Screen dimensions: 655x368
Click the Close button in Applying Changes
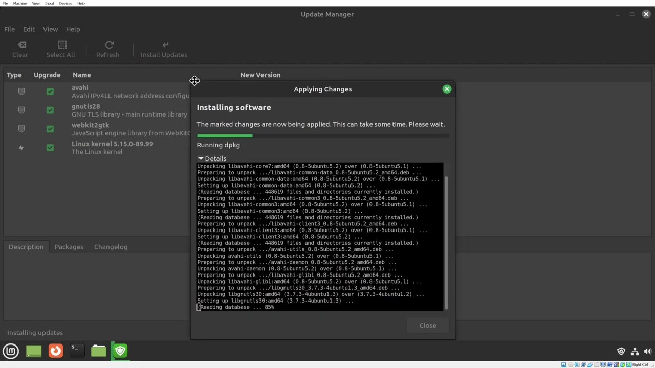pyautogui.click(x=428, y=325)
